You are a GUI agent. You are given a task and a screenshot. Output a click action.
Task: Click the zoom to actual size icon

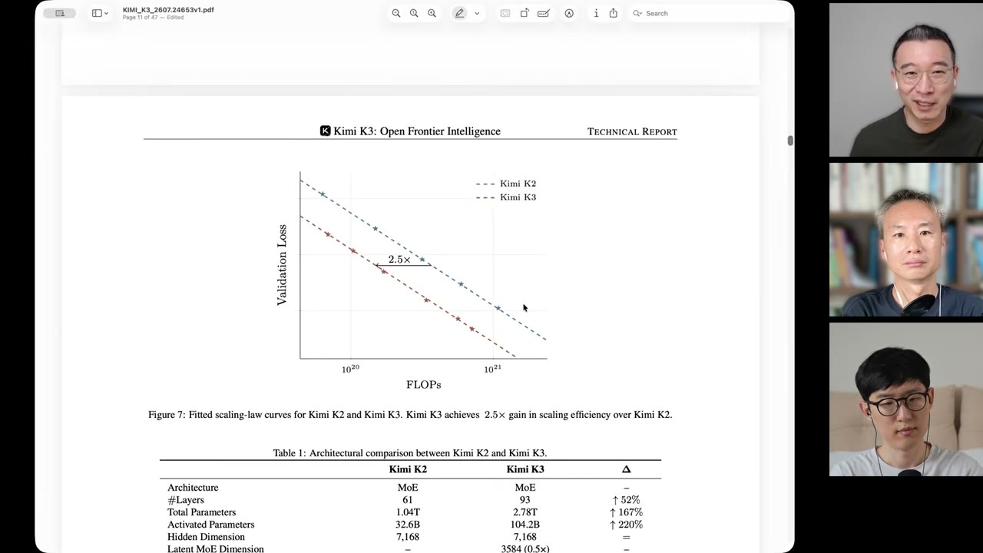pos(414,13)
